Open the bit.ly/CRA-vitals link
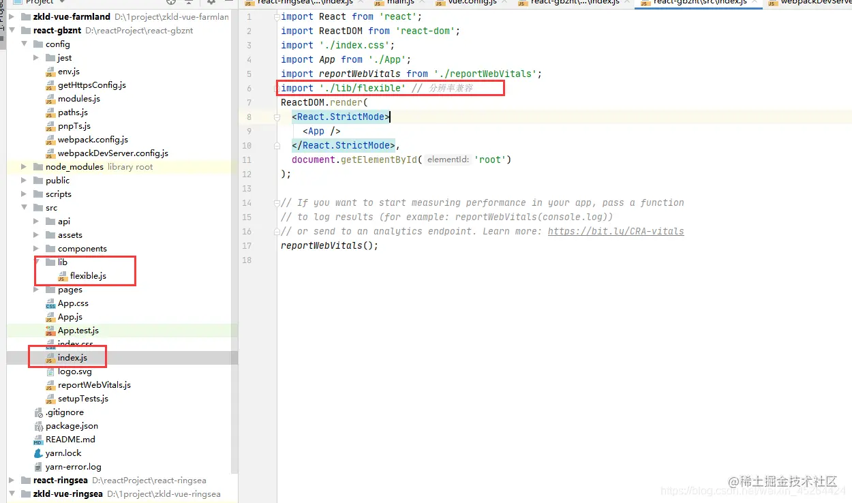Screen dimensions: 852x503 (x=615, y=231)
